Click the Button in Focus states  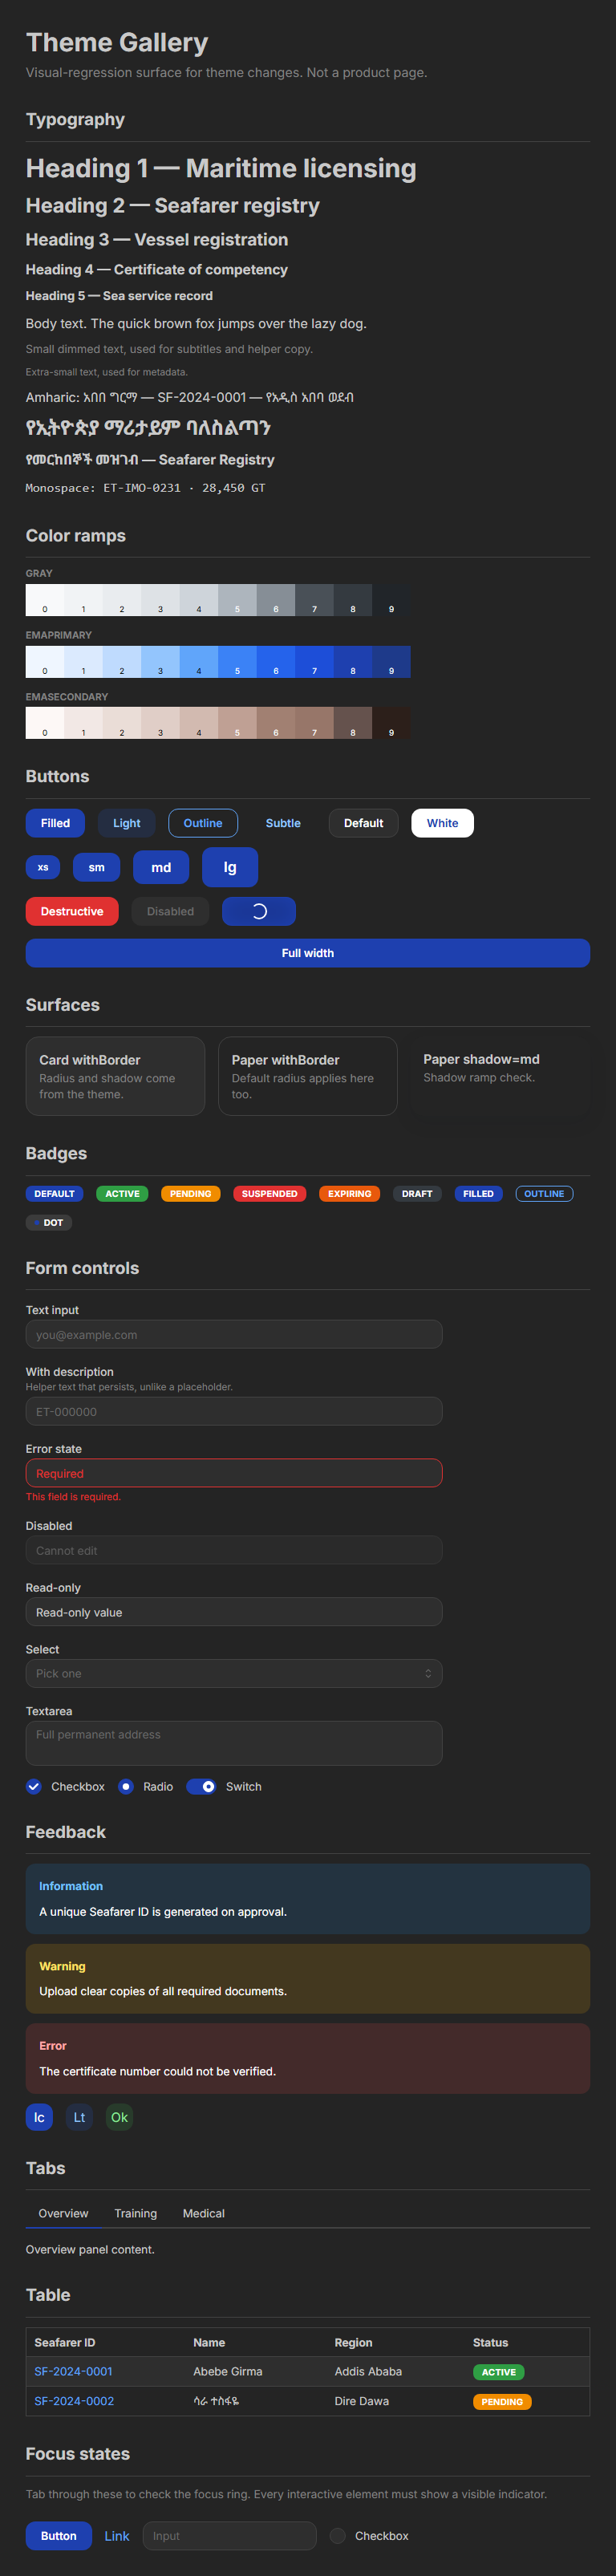click(58, 2535)
